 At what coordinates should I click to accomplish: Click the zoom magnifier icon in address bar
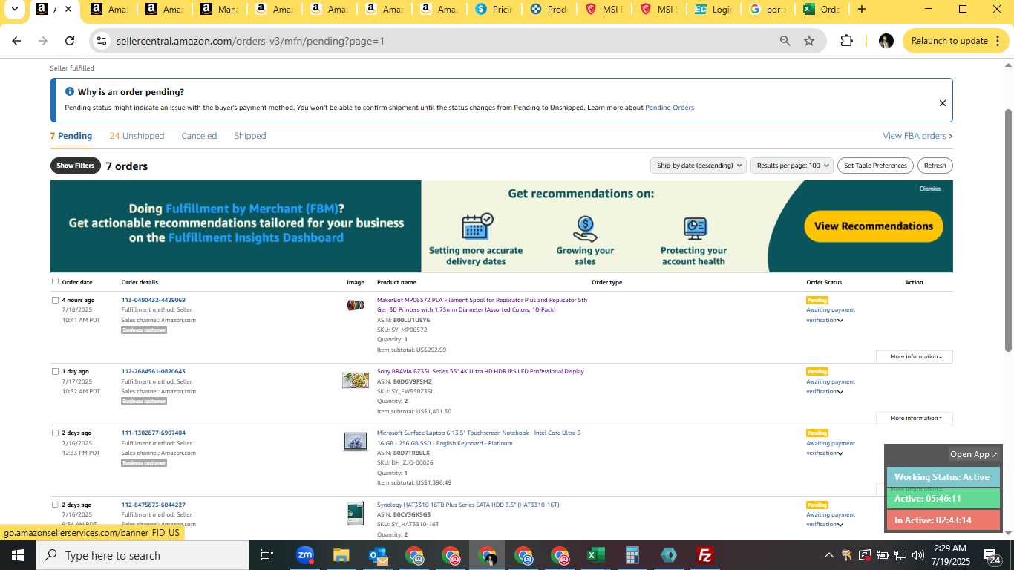coord(785,41)
